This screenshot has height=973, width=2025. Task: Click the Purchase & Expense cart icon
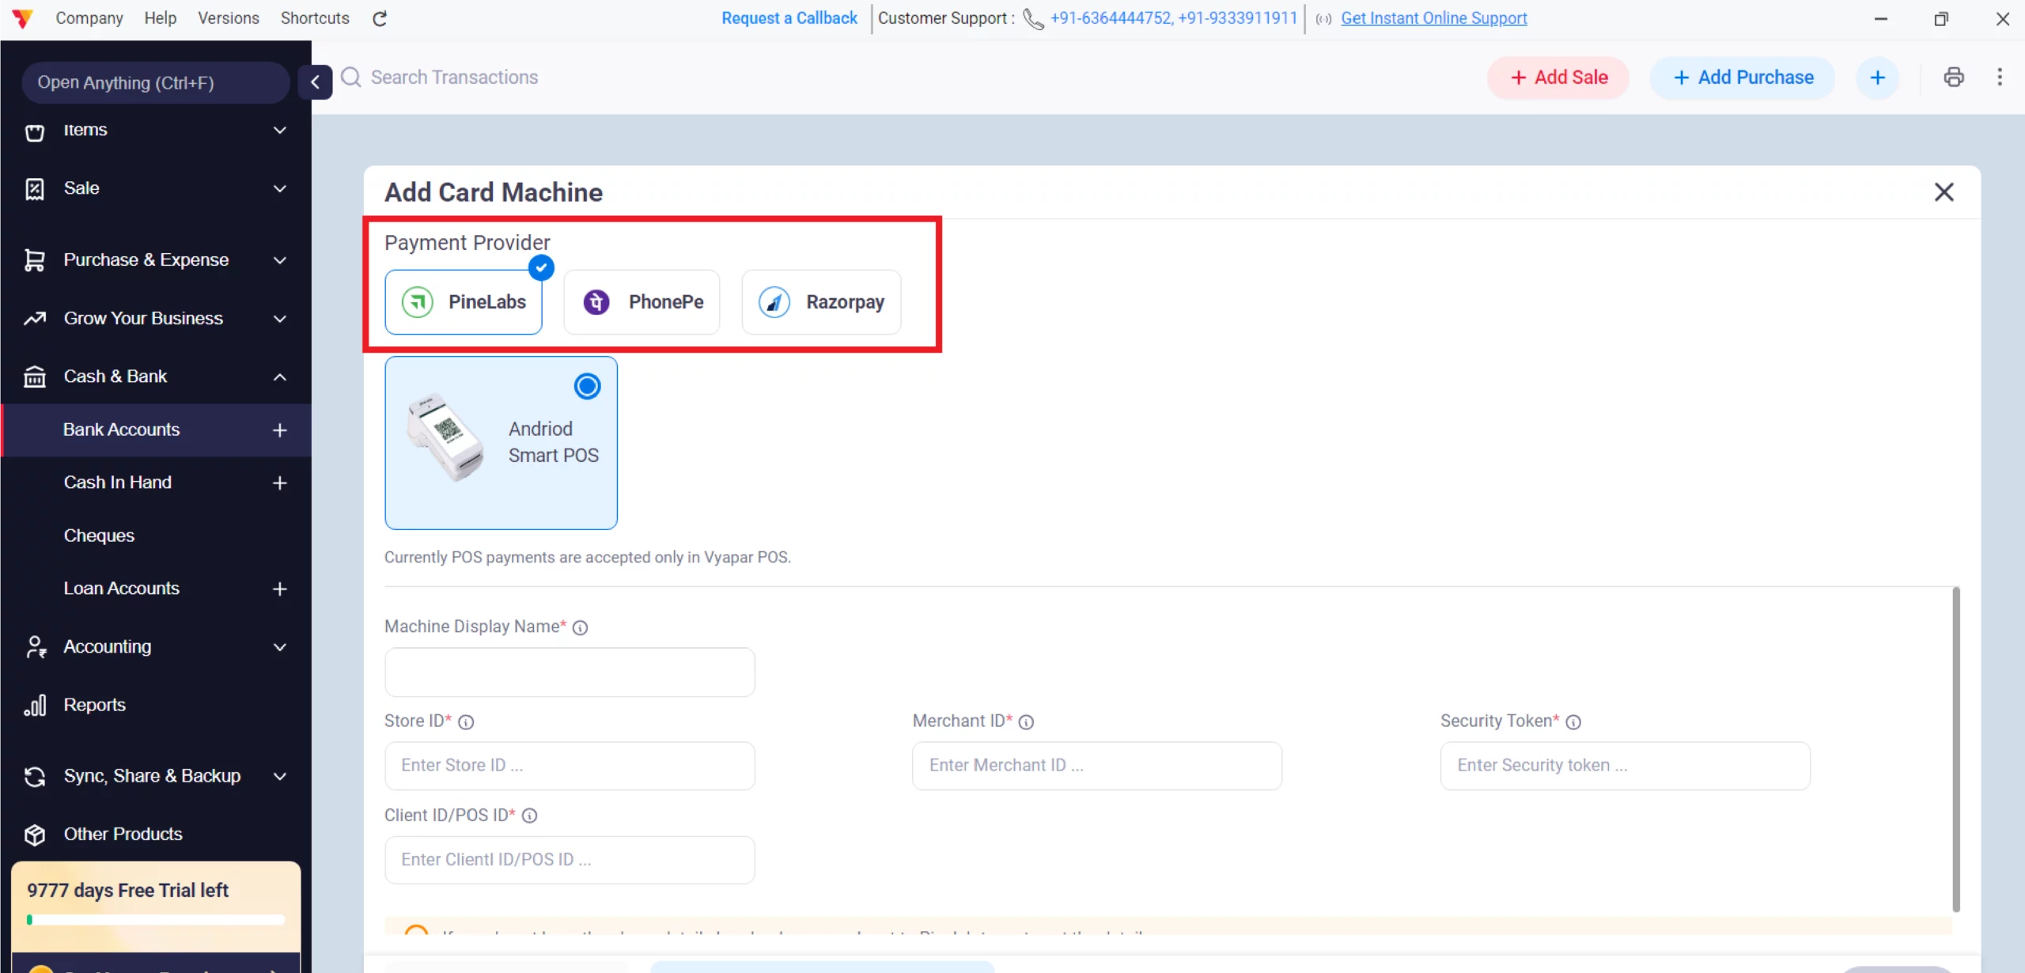[x=35, y=260]
